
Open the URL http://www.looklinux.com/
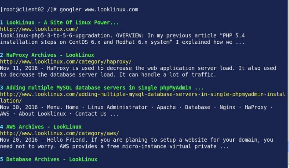tap(39, 29)
